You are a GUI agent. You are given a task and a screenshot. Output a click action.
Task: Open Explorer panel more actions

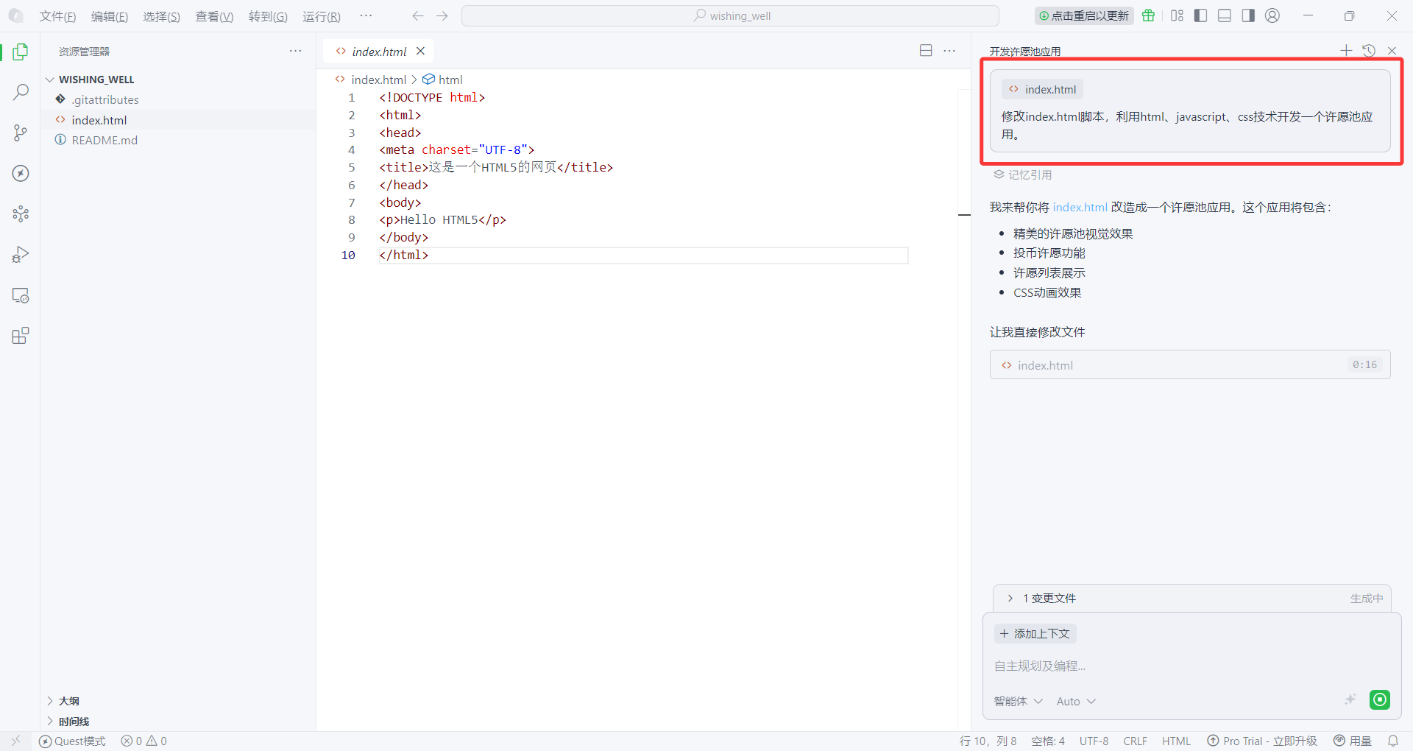[x=296, y=51]
